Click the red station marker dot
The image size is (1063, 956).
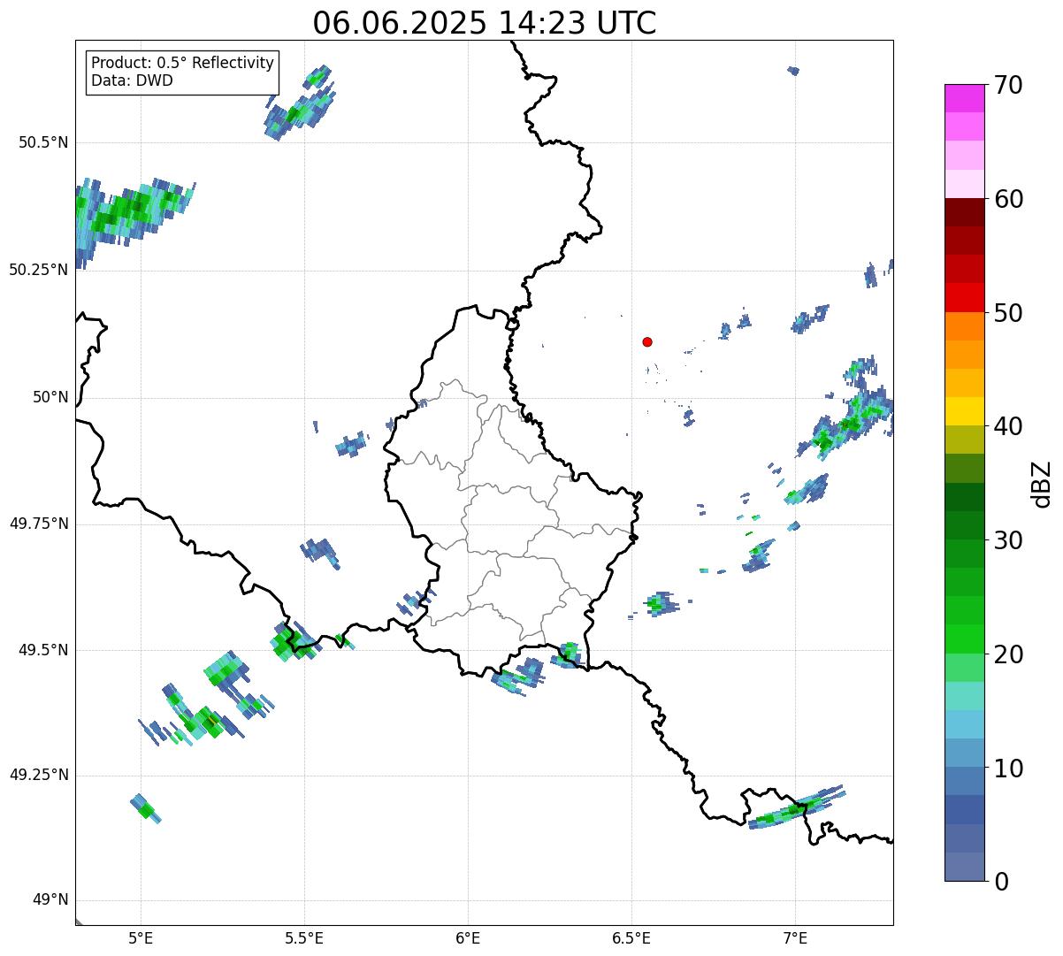coord(647,341)
